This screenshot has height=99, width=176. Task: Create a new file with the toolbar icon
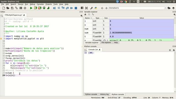tap(4, 8)
